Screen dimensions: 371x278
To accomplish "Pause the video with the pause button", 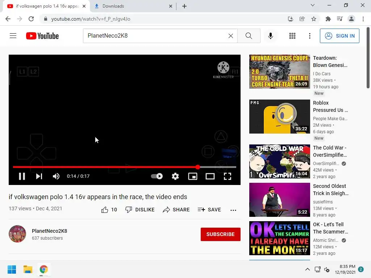I will (x=22, y=176).
